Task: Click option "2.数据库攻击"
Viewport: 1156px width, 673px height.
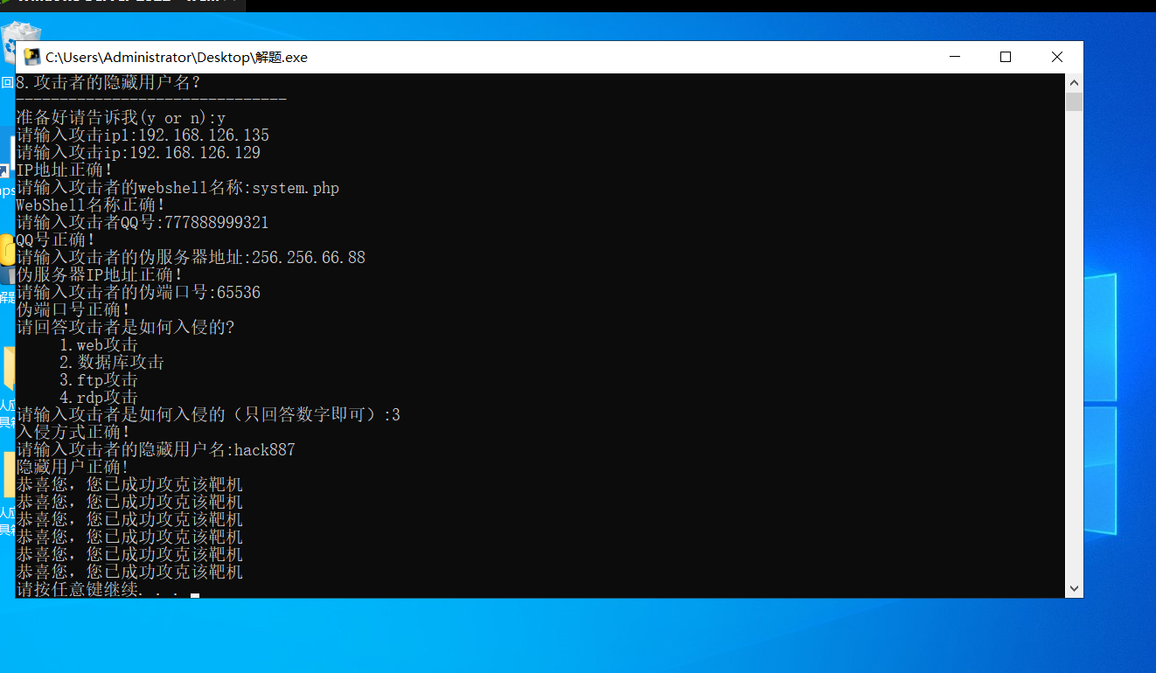Action: coord(112,363)
